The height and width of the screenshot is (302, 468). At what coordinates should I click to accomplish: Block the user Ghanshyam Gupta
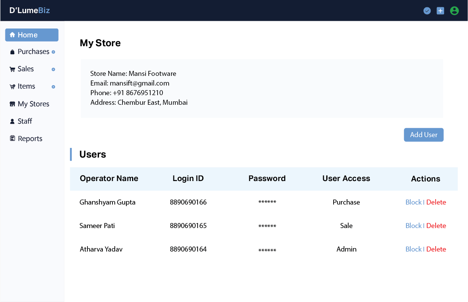413,202
